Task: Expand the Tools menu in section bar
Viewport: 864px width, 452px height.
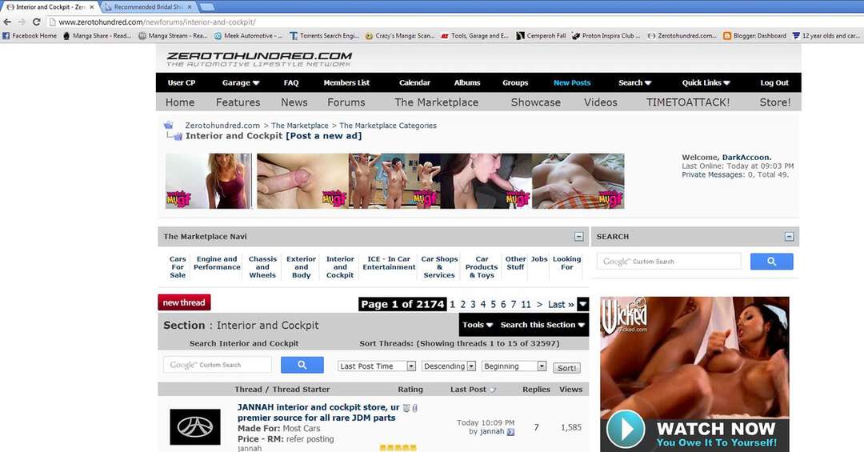Action: (478, 325)
